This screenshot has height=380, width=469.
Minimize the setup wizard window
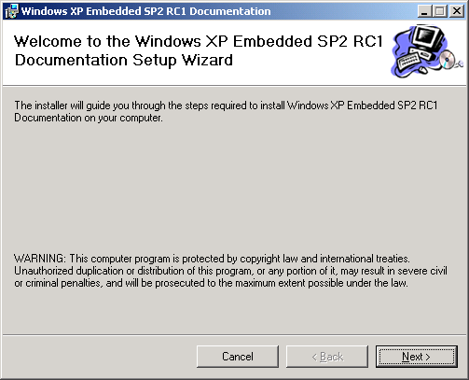pyautogui.click(x=424, y=11)
